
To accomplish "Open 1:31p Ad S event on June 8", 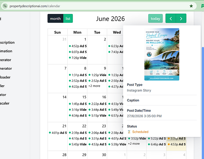I will click(x=78, y=75).
